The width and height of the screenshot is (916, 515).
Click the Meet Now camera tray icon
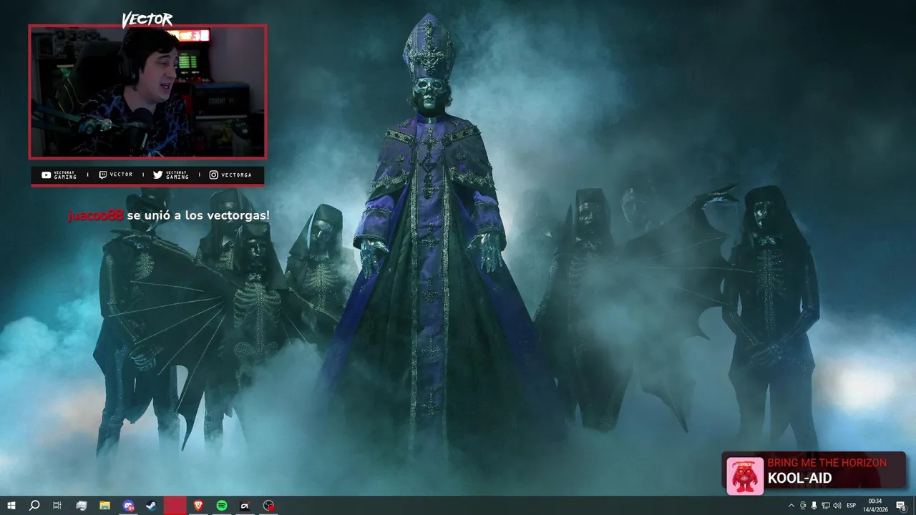[x=802, y=506]
